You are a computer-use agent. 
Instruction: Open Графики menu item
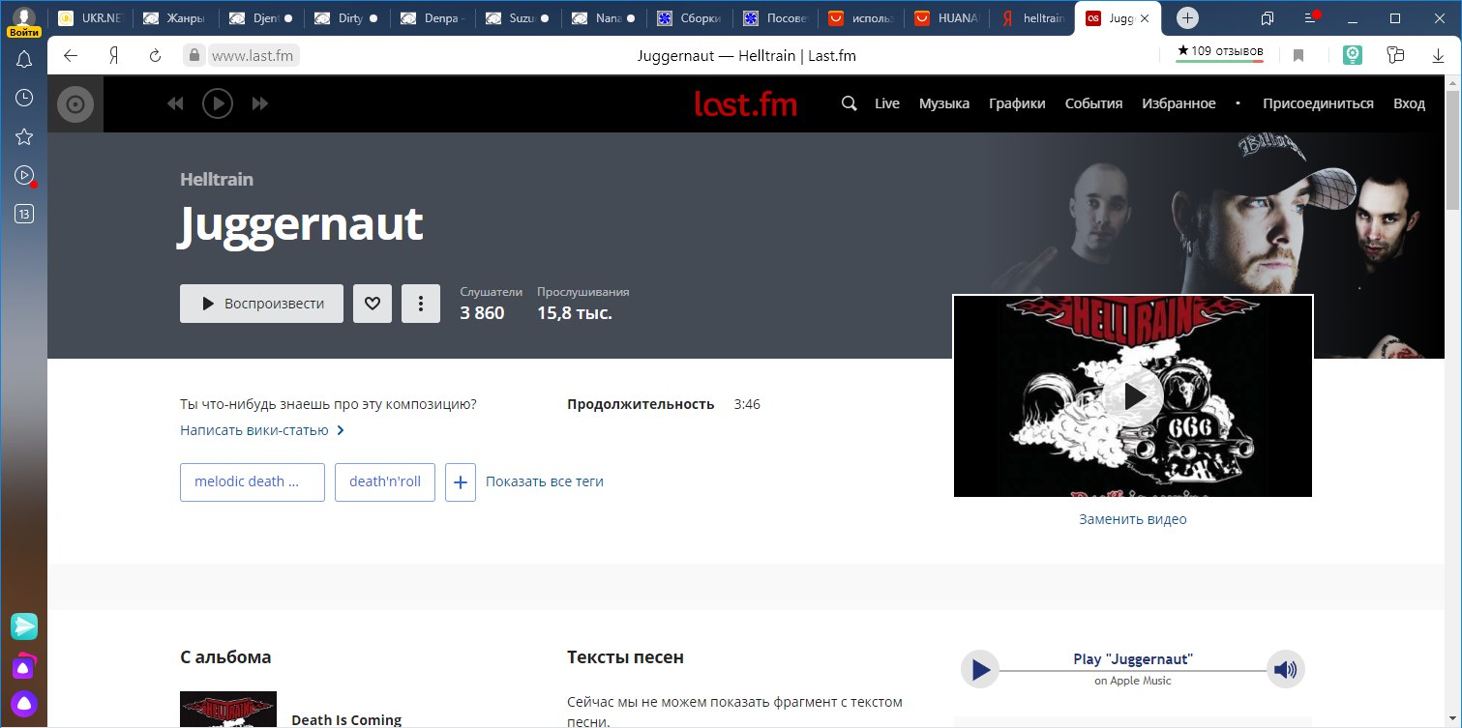1017,103
